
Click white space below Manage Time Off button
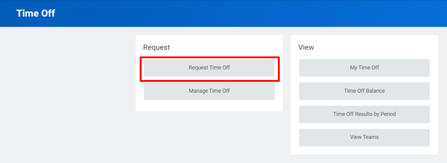209,106
